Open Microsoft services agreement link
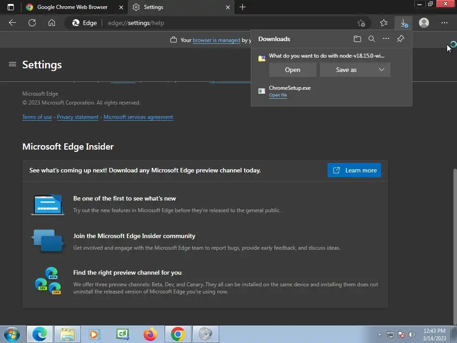The image size is (457, 343). (138, 117)
